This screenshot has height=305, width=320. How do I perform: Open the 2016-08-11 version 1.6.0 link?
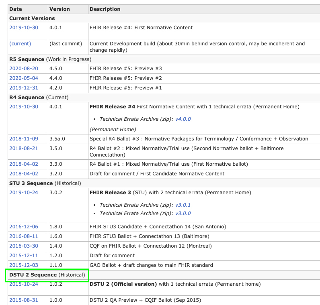click(x=24, y=236)
